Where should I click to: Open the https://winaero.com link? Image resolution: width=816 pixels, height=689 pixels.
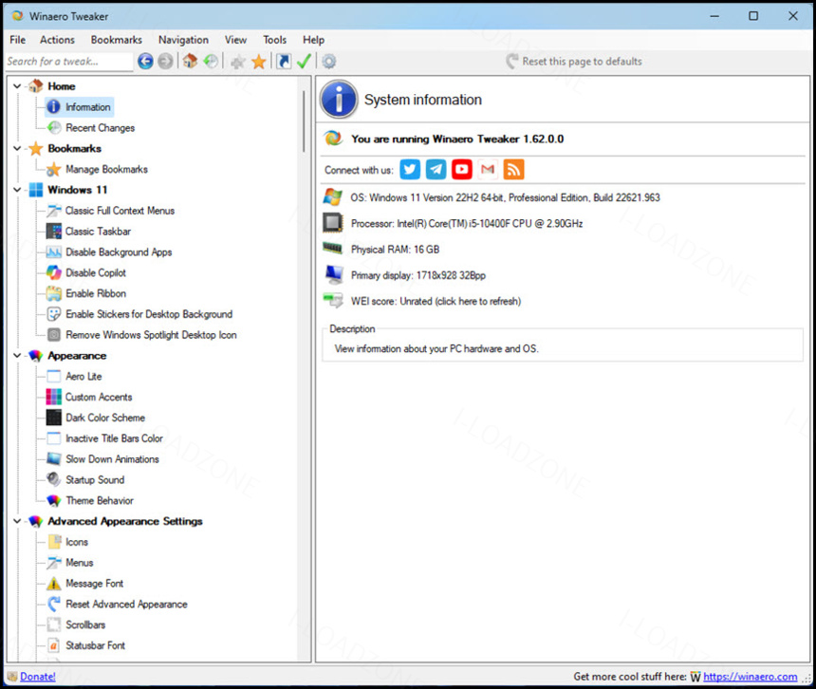(751, 677)
